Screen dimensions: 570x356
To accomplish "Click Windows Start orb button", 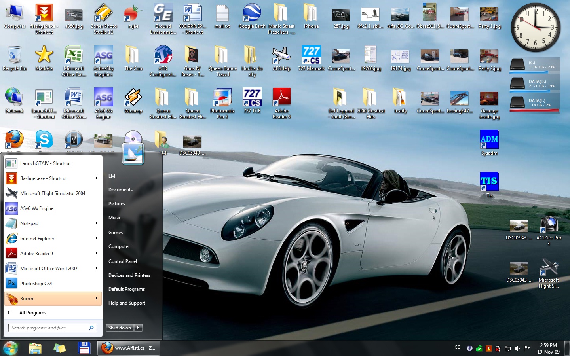I will point(11,348).
